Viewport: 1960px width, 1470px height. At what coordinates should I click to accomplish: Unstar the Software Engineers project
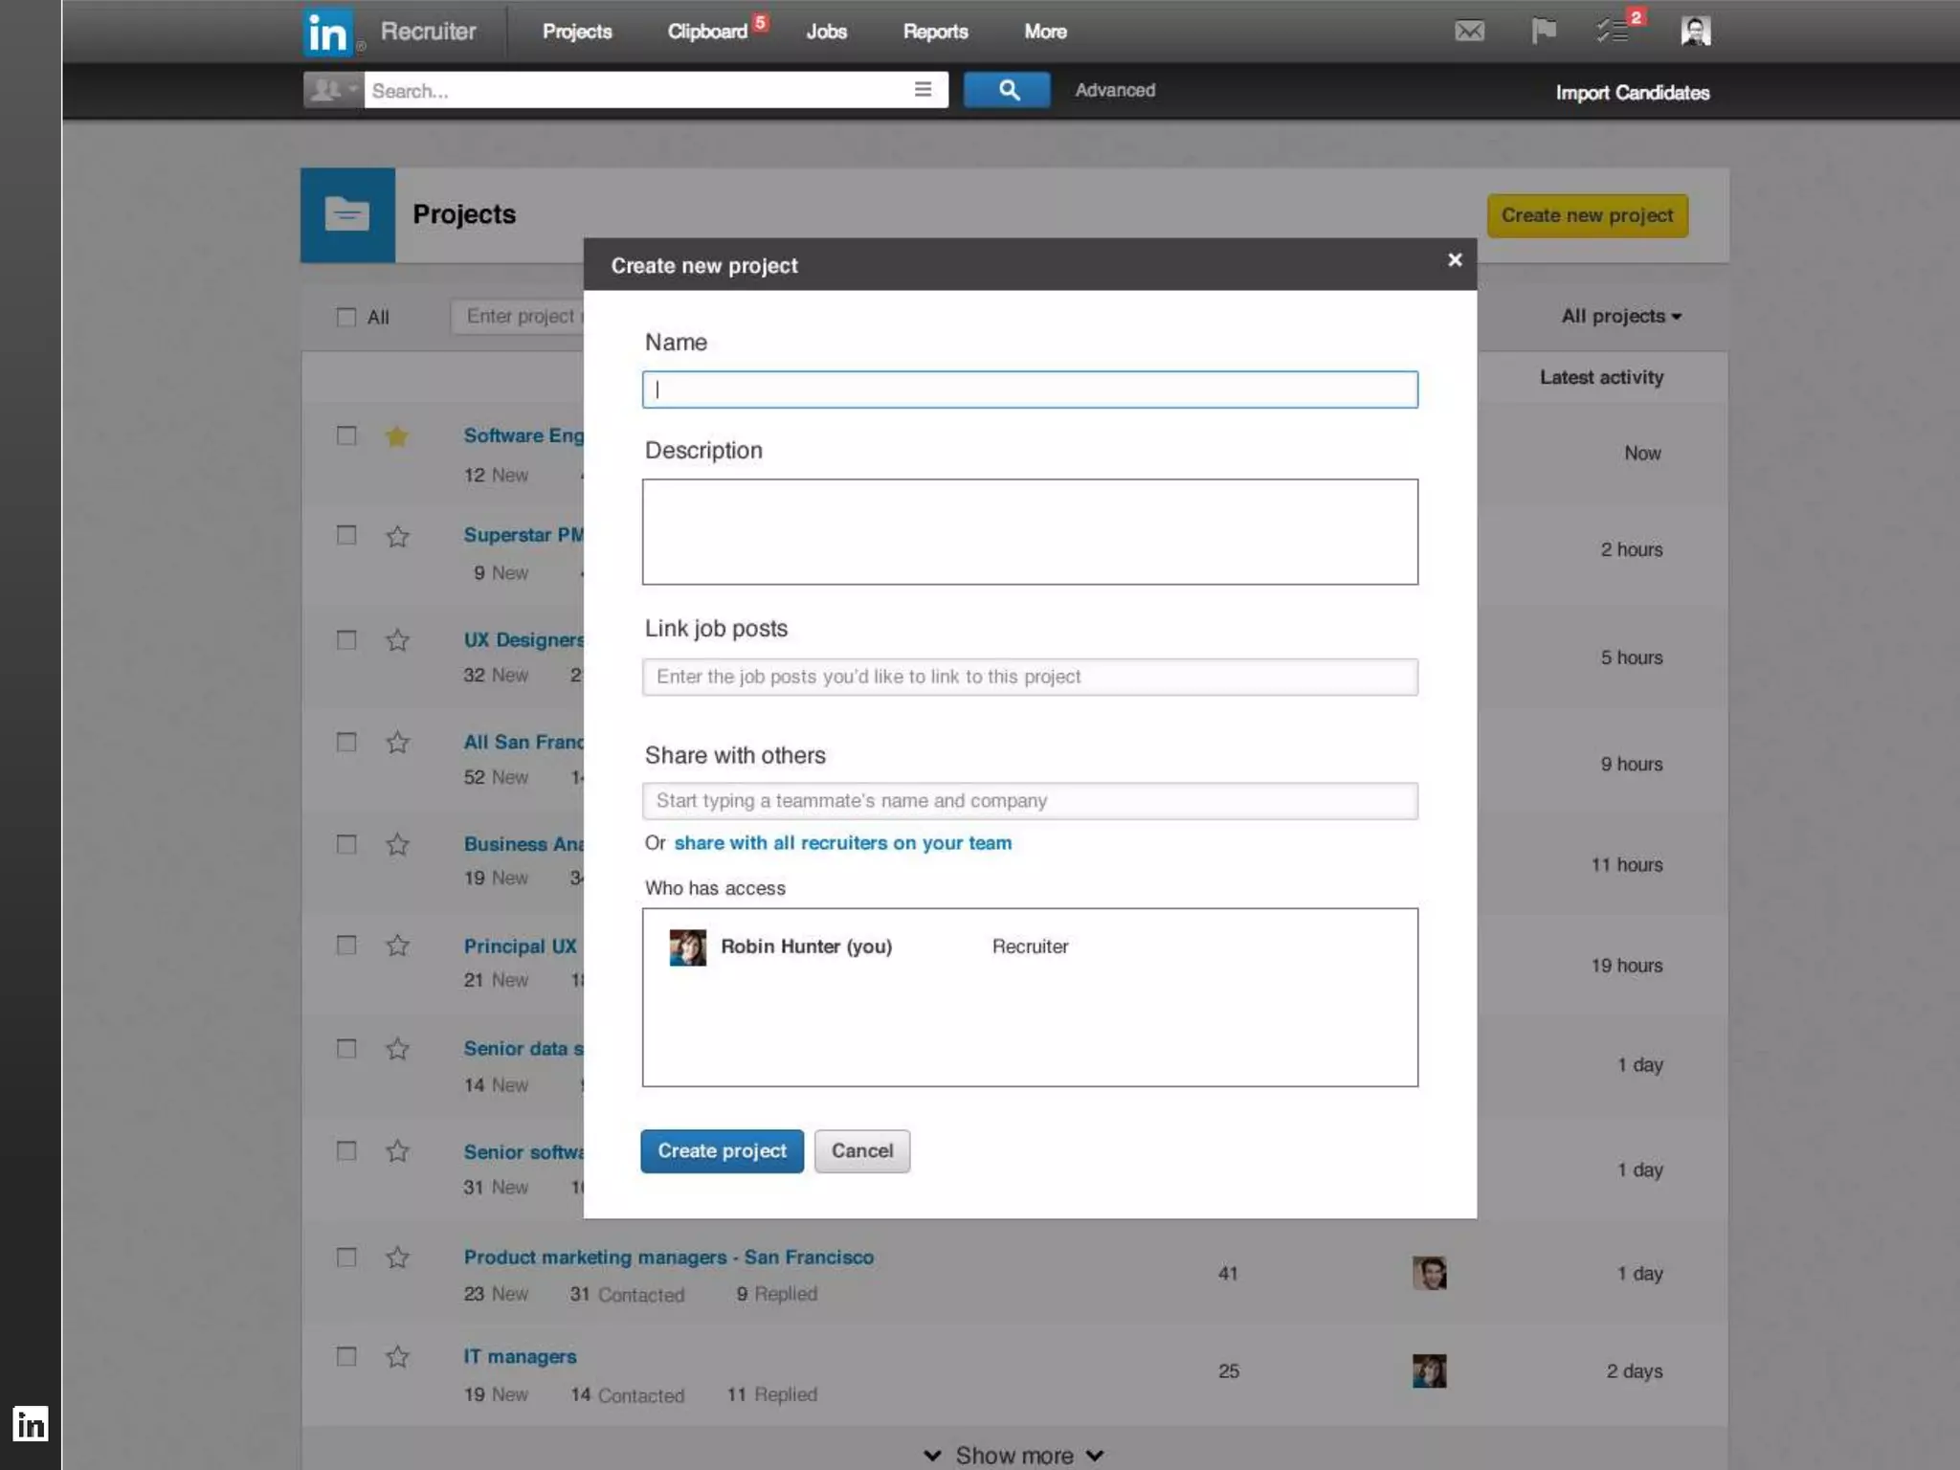(x=397, y=437)
